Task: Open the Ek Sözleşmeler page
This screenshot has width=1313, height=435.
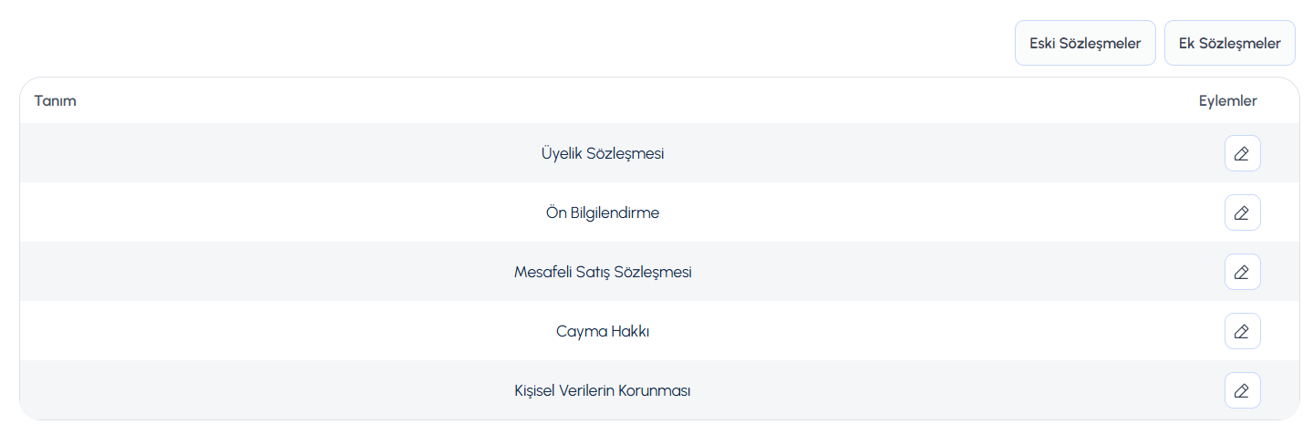Action: click(1229, 43)
